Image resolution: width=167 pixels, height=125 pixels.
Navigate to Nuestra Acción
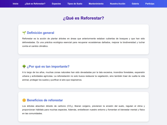click(118, 4)
